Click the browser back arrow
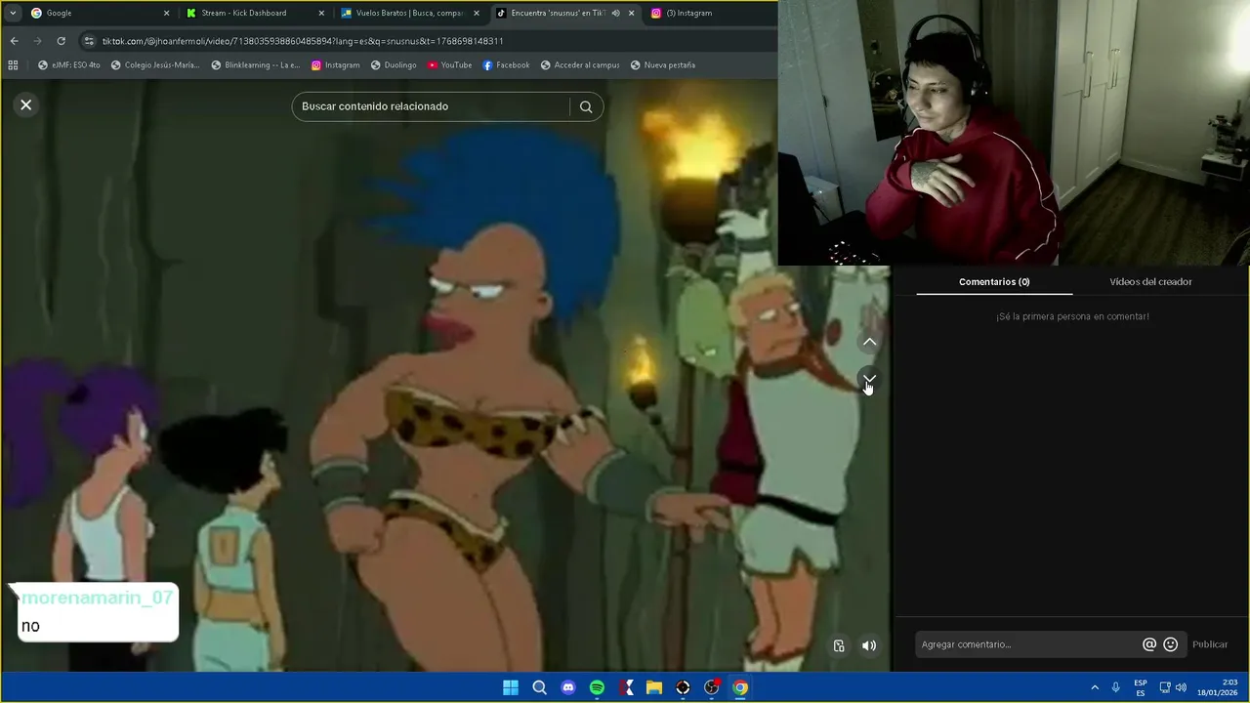 coord(14,41)
